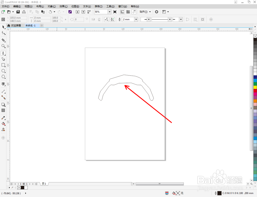Select the Ellipse tool
Viewport: 257px width, 197px height.
(x=3, y=71)
